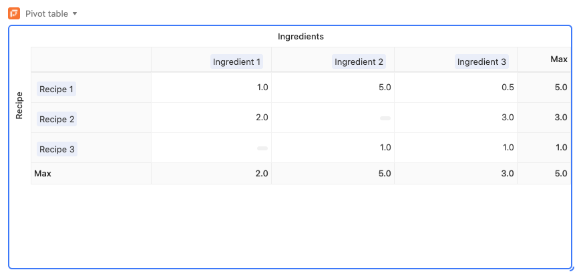Screen dimensions: 579x280
Task: Select the Ingredient 1 column header tag
Action: [x=236, y=61]
